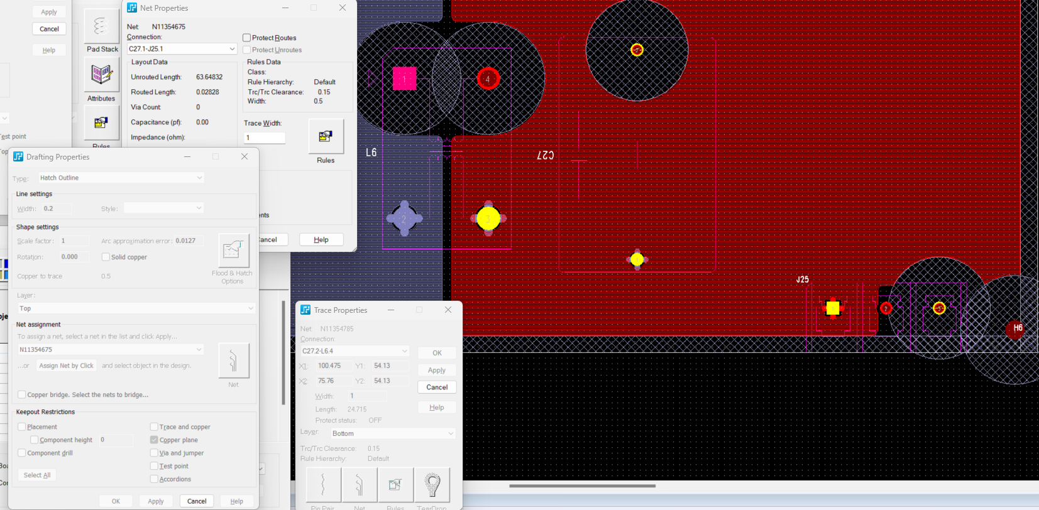This screenshot has height=510, width=1039.
Task: Open Pin Pair icon in Trace Properties
Action: (x=323, y=485)
